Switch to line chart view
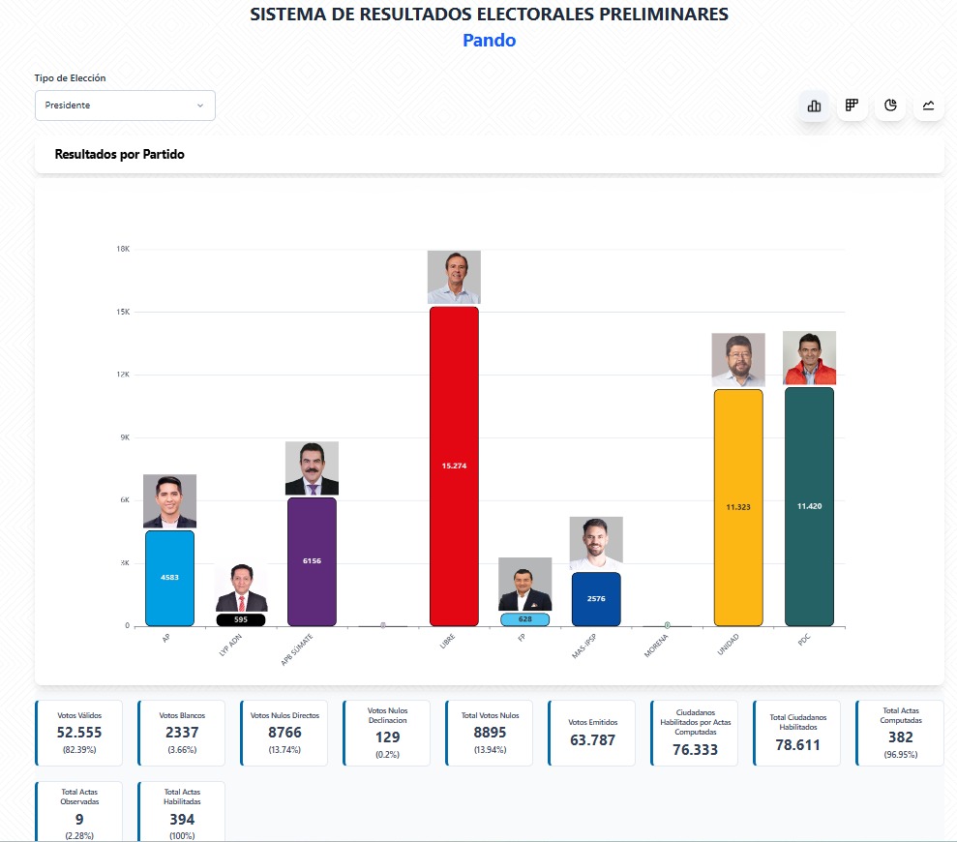The height and width of the screenshot is (842, 957). pyautogui.click(x=928, y=105)
